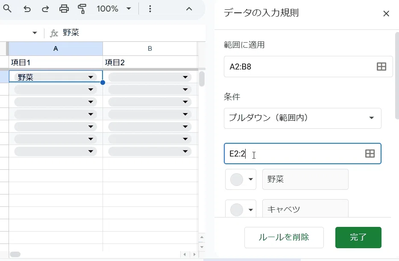Click the A2:B8 range input field
The image size is (399, 261).
tap(308, 67)
